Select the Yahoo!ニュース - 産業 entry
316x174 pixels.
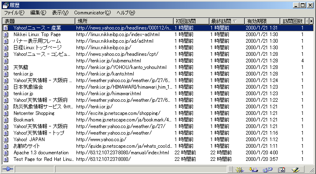(x=158, y=28)
